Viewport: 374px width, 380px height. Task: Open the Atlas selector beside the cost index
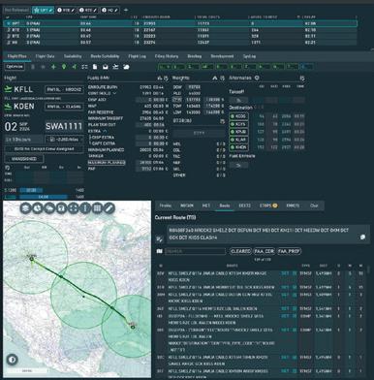(x=64, y=140)
